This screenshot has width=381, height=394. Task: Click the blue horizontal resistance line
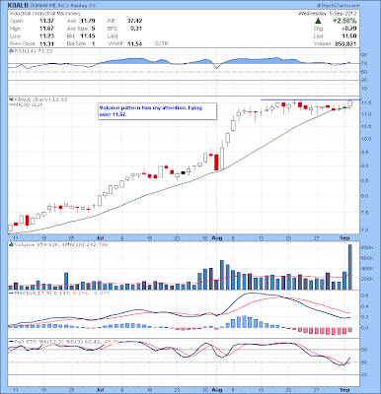[311, 99]
